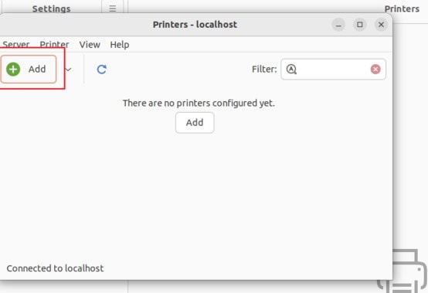Image resolution: width=428 pixels, height=293 pixels.
Task: Click the Add button in the toolbar
Action: click(29, 69)
